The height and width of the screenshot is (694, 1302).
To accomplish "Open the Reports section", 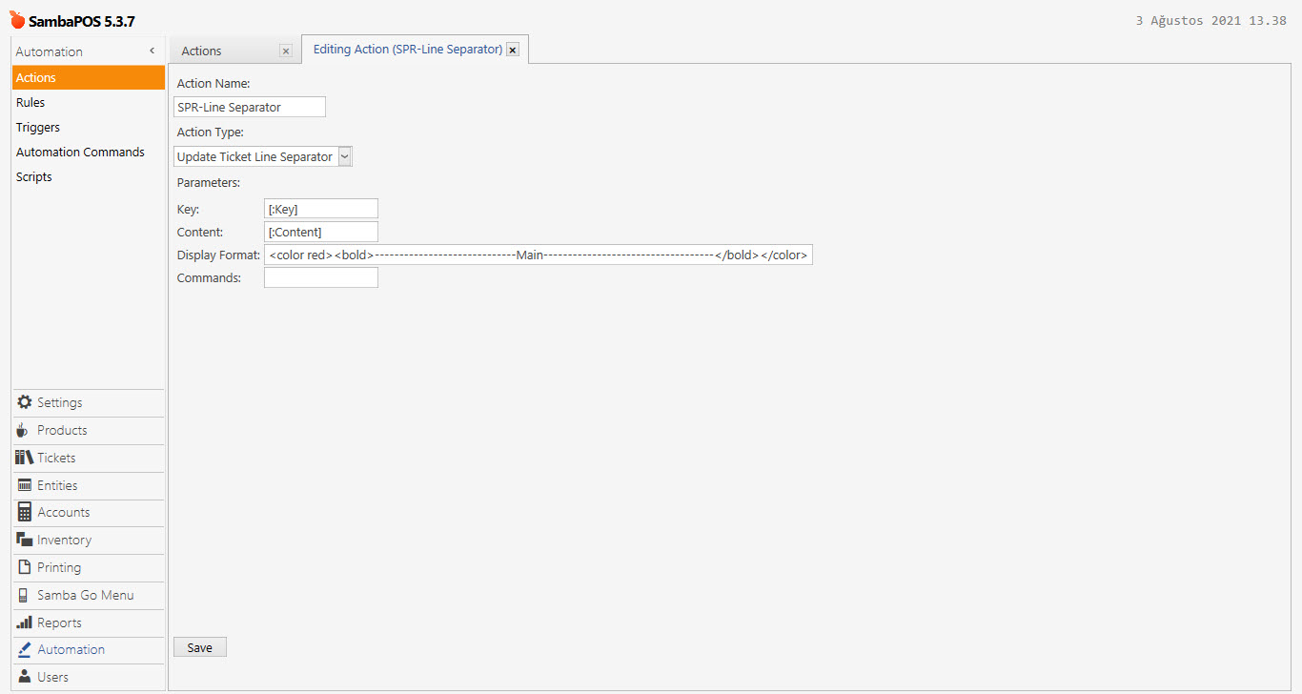I will click(88, 623).
